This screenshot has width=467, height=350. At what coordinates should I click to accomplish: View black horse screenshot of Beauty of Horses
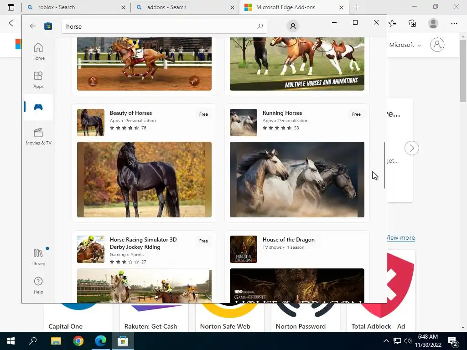(x=144, y=180)
